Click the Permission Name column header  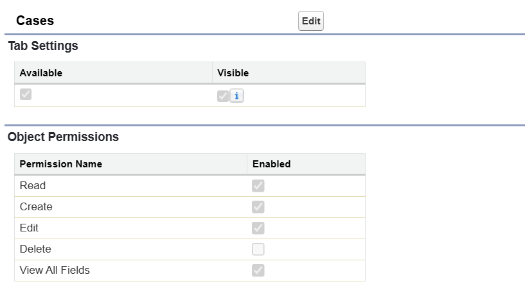(x=60, y=164)
